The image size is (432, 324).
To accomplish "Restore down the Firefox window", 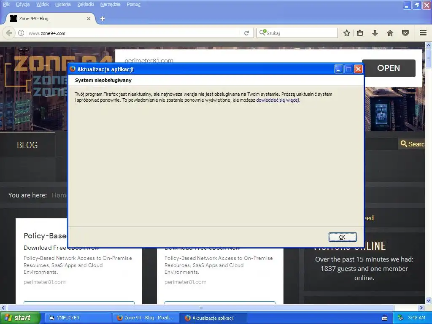I will [416, 5].
